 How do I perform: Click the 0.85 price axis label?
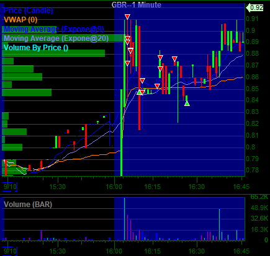(252, 89)
